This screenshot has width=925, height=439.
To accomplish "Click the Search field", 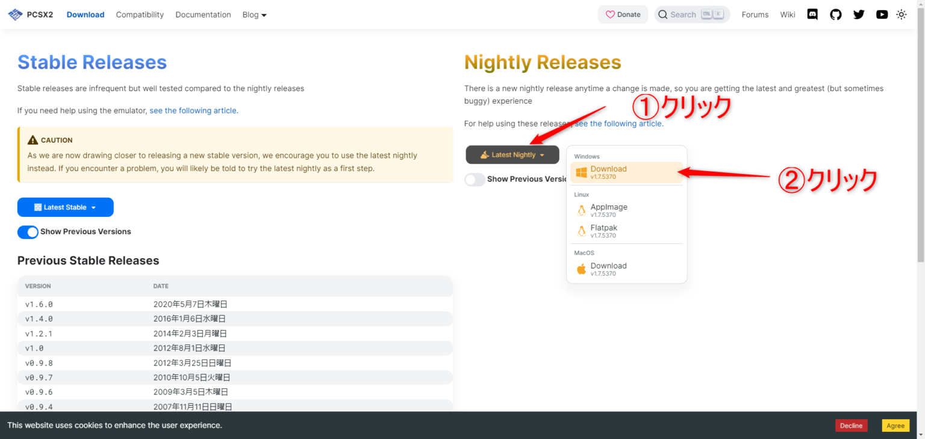I will point(691,14).
